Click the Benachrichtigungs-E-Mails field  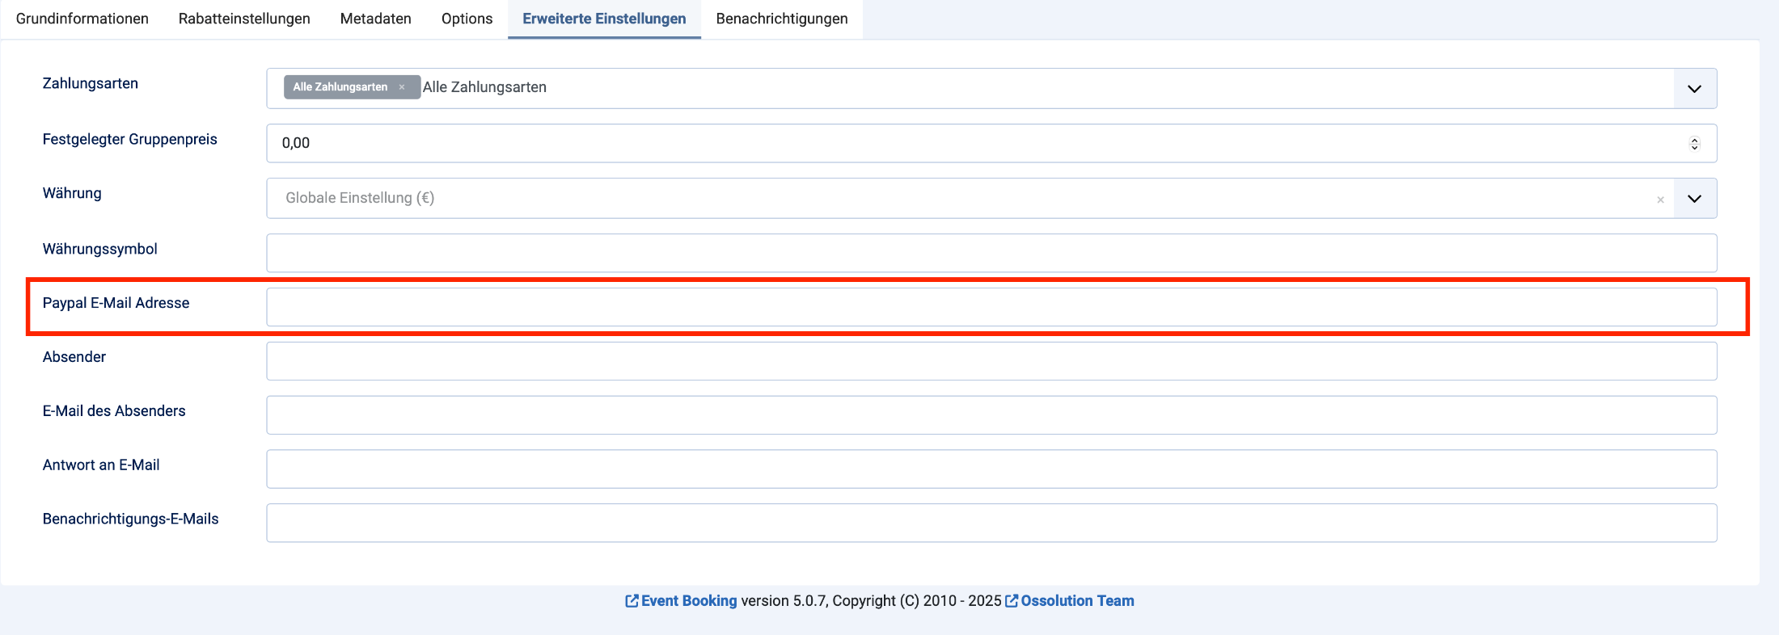[x=991, y=524]
